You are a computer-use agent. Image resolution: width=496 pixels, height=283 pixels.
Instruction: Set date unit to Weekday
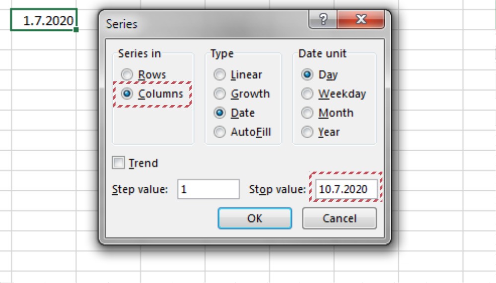(x=308, y=94)
